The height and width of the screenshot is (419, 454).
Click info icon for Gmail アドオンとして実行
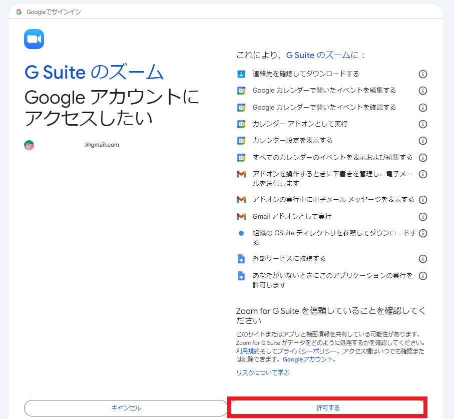point(422,217)
